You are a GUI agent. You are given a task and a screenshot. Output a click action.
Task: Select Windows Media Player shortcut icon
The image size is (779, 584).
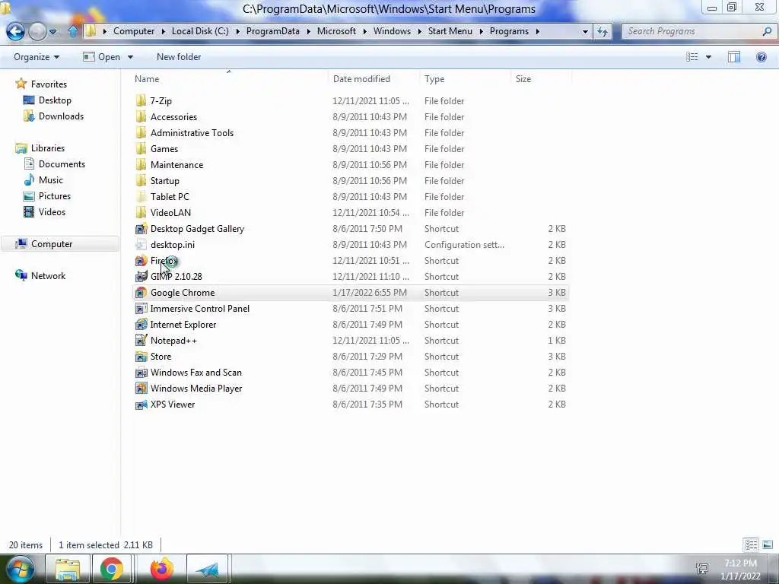click(x=141, y=389)
